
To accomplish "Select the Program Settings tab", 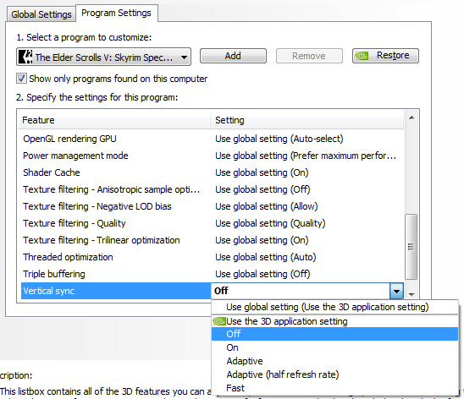I will coord(116,13).
